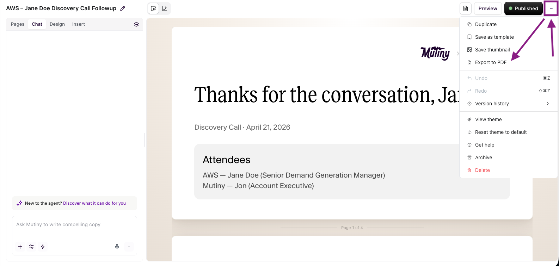Screen dimensions: 559x266
Task: Click the Preview button
Action: [488, 8]
